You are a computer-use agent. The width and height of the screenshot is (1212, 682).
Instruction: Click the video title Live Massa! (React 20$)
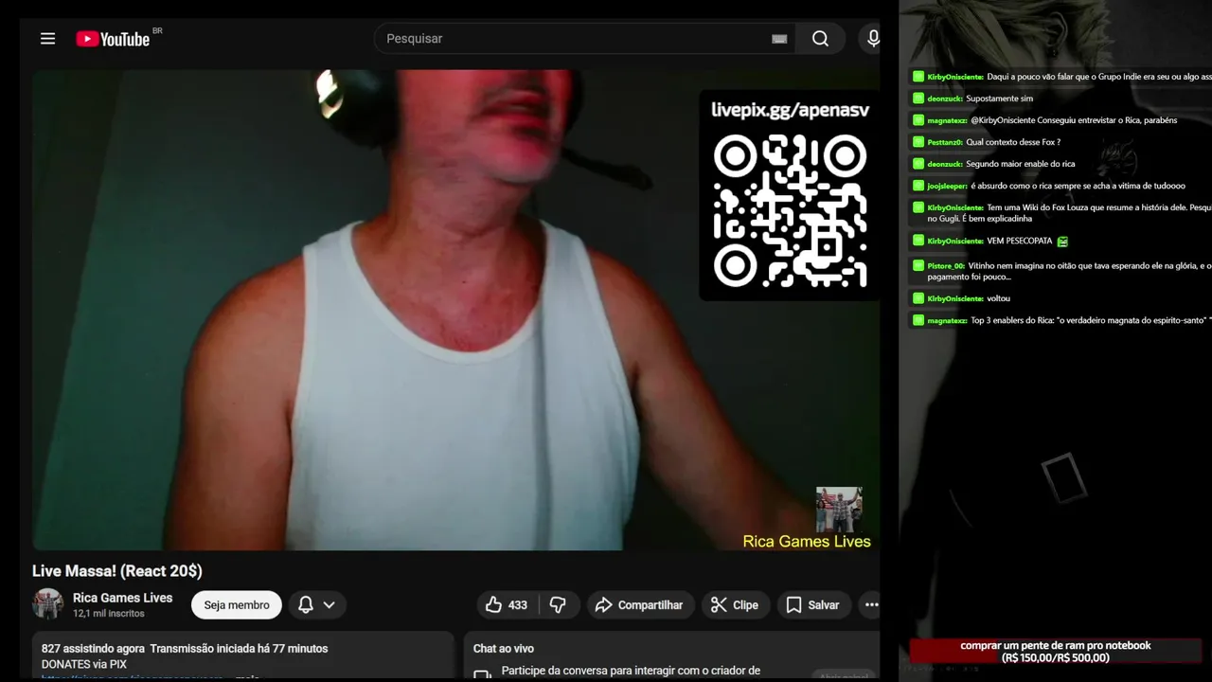tap(117, 571)
